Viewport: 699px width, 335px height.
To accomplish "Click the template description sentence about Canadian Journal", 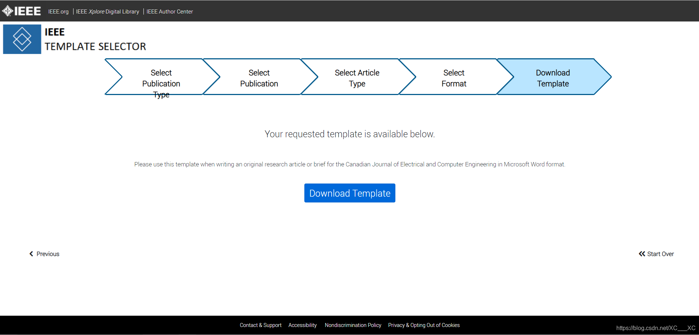I will [x=350, y=164].
